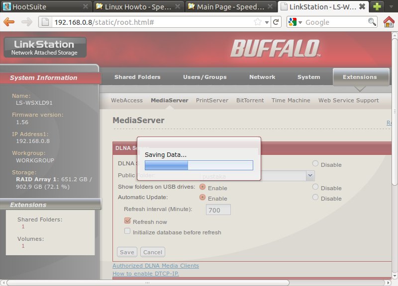Close the HootSuite browser tab
The height and width of the screenshot is (286, 398).
pos(86,6)
